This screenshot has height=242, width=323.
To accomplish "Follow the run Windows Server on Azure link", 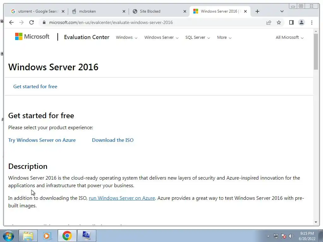I will [x=122, y=198].
